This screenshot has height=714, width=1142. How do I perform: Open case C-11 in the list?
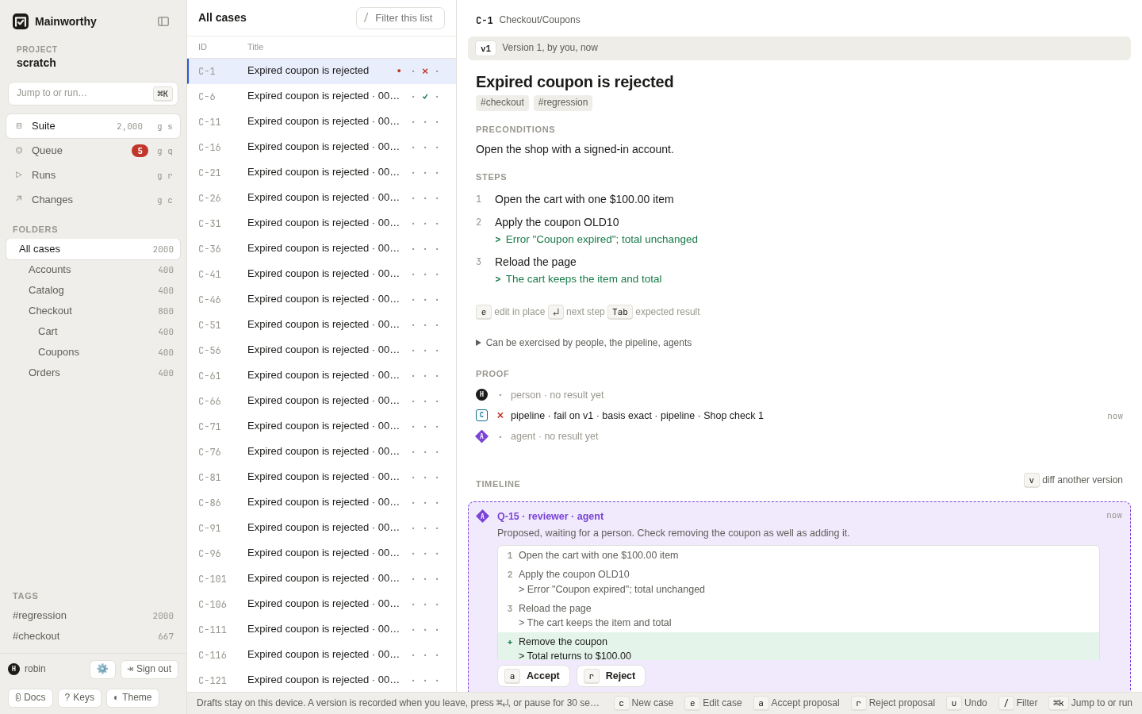322,122
